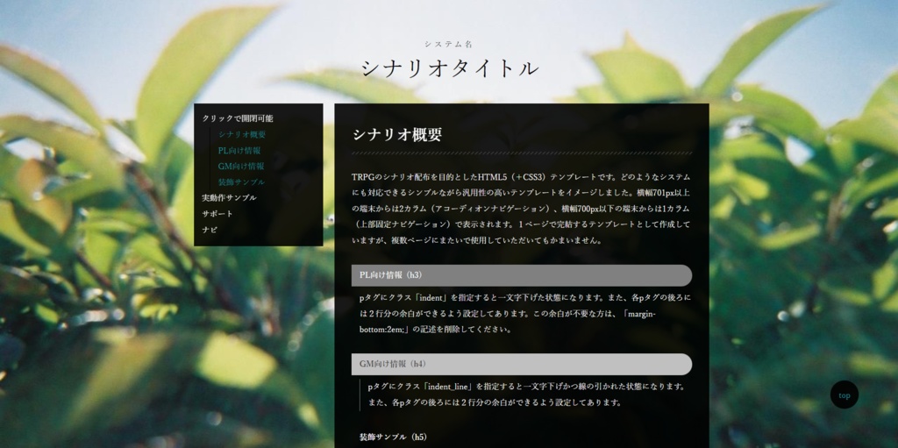The image size is (898, 448).
Task: Open the PL向け情報 navigation link
Action: pos(239,151)
